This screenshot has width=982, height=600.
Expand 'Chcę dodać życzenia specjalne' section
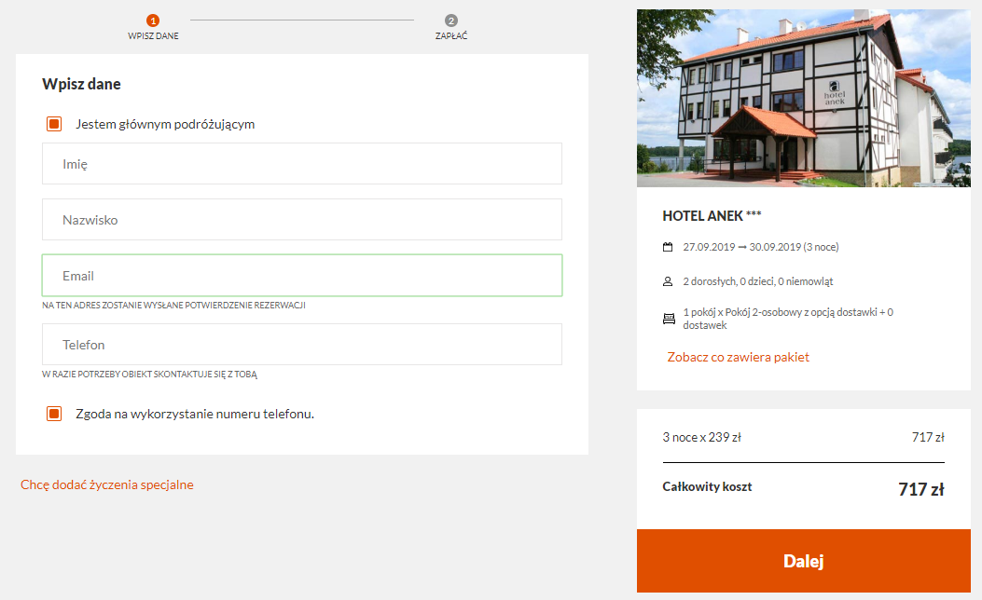107,484
